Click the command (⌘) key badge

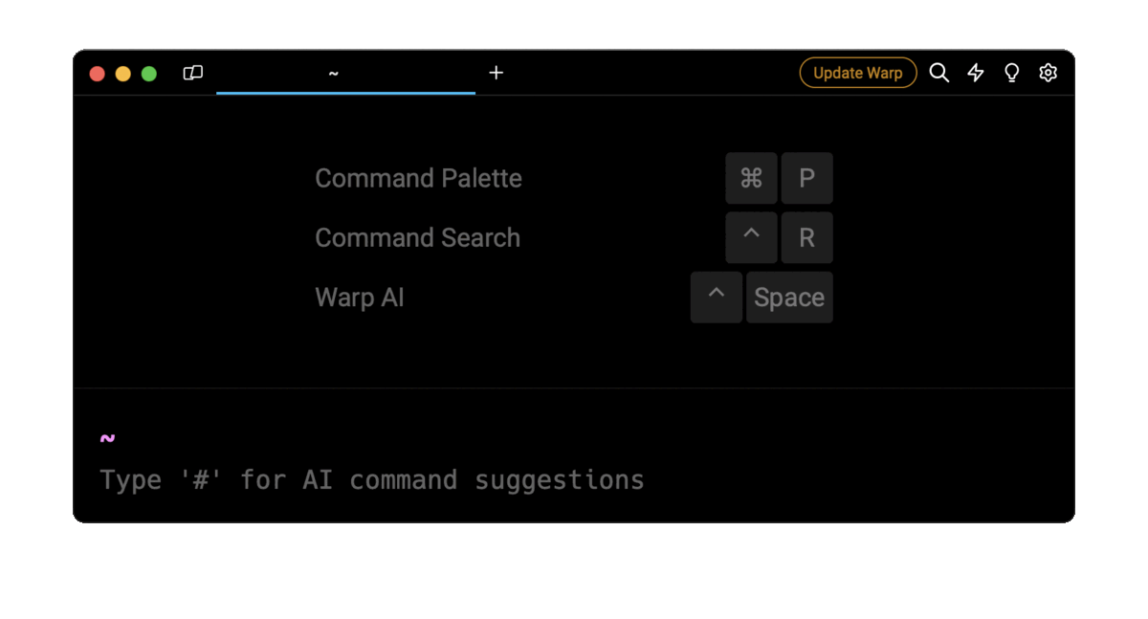pos(751,178)
